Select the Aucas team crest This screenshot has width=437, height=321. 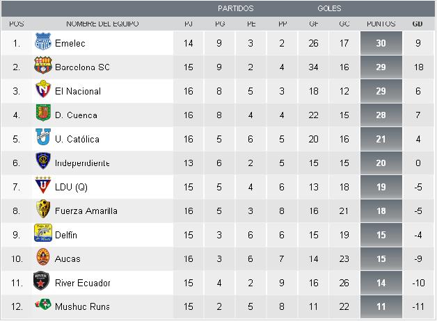click(x=43, y=258)
